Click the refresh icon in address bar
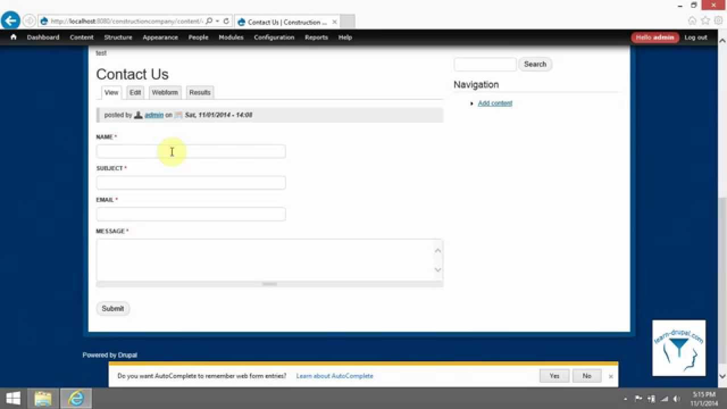Viewport: 727px width, 409px height. 226,21
